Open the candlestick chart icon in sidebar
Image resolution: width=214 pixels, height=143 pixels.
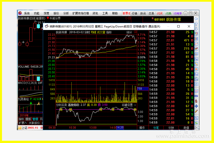point(196,49)
